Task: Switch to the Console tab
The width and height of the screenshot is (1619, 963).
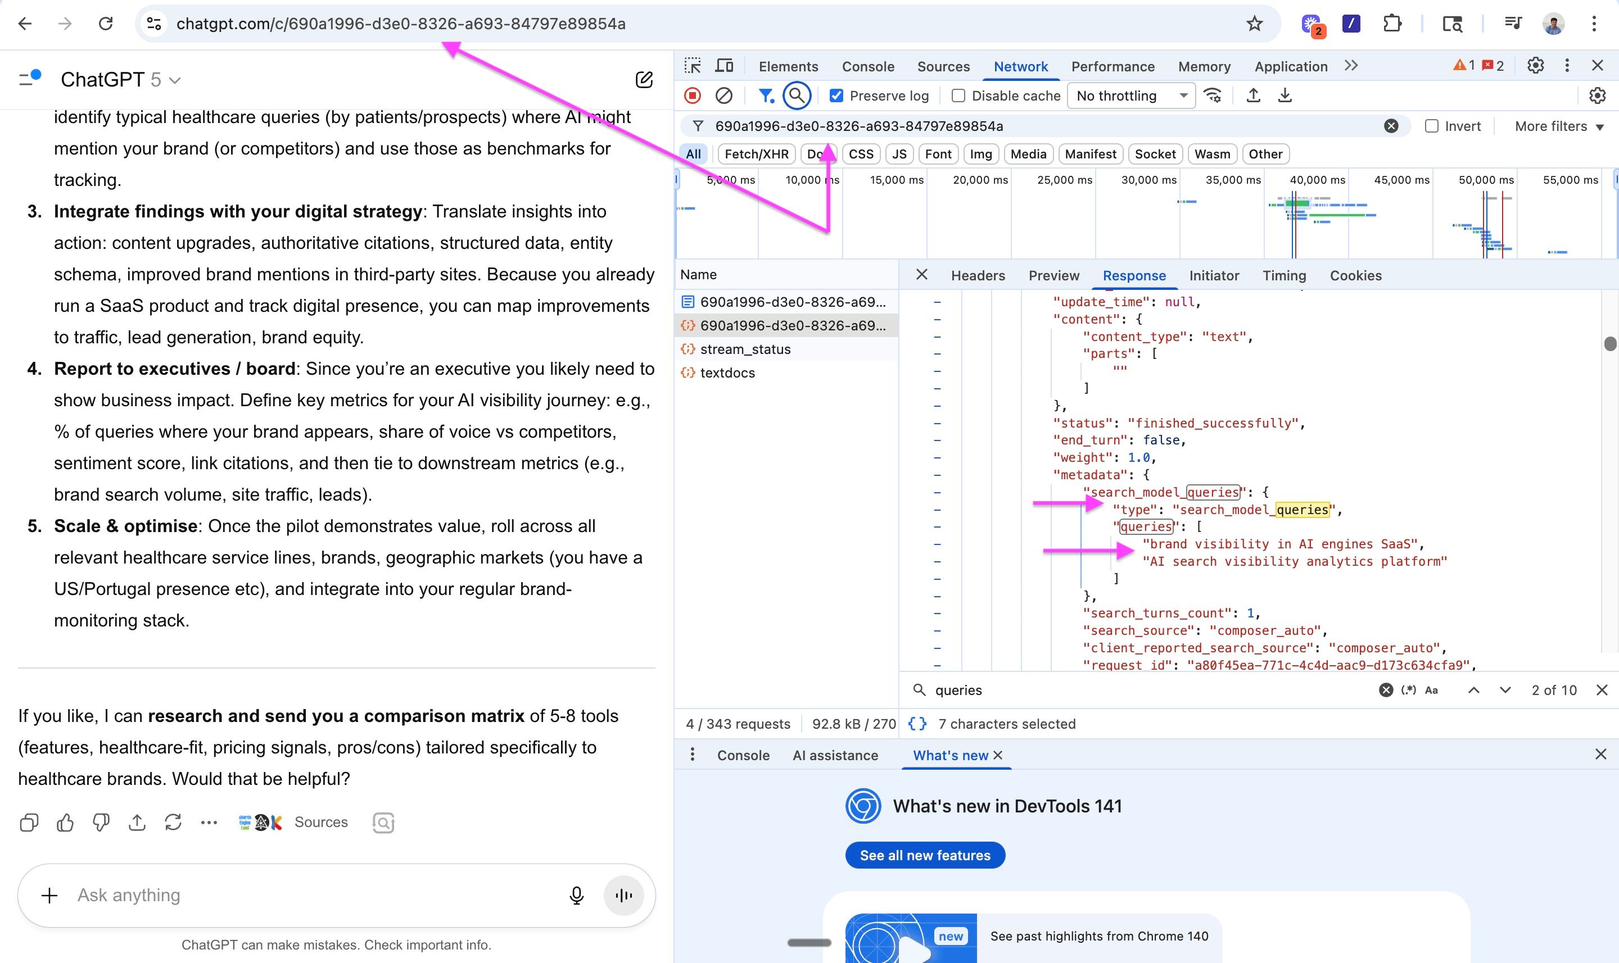Action: click(867, 66)
